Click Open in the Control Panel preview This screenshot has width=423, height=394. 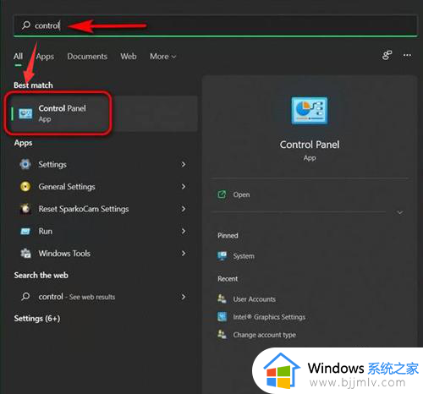coord(241,194)
